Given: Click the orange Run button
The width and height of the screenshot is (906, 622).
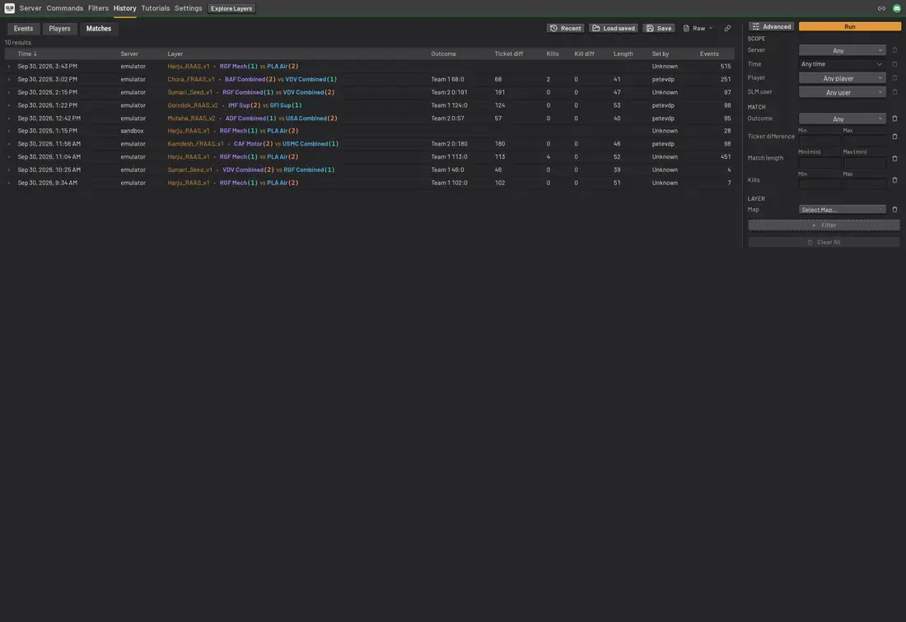Looking at the screenshot, I should point(849,26).
